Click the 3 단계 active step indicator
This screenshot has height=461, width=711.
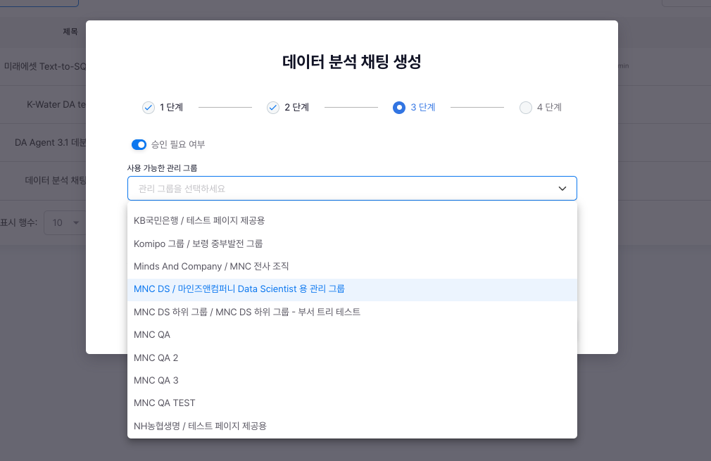(x=399, y=108)
